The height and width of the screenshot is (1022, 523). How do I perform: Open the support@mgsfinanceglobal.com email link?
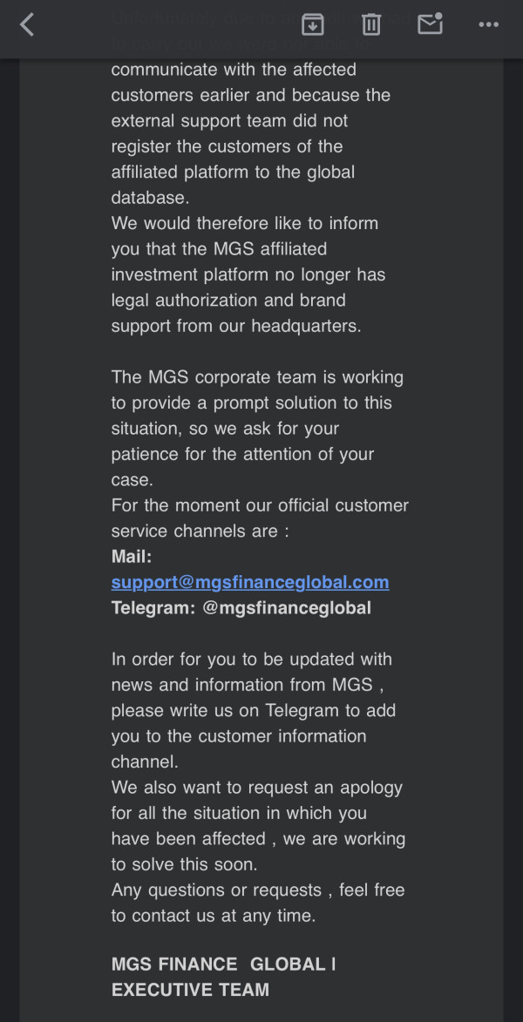(x=250, y=582)
